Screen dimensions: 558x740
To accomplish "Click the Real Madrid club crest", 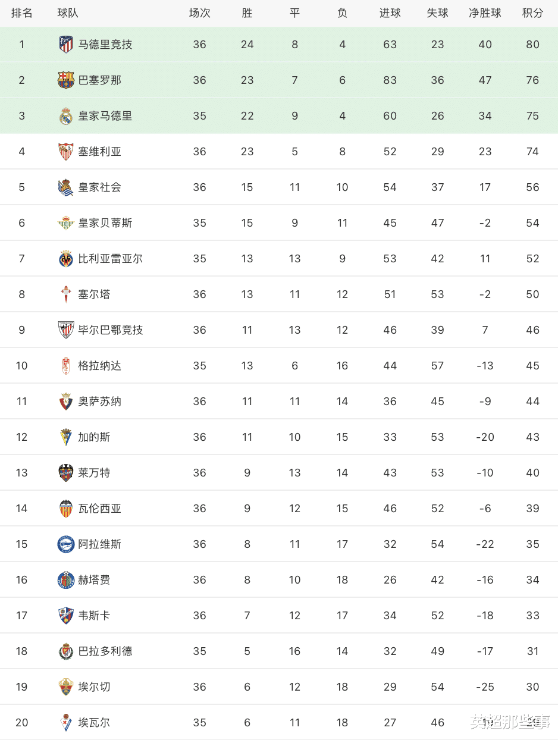I will [65, 116].
